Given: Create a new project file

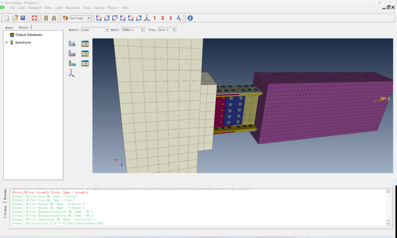Looking at the screenshot, I should click(6, 17).
